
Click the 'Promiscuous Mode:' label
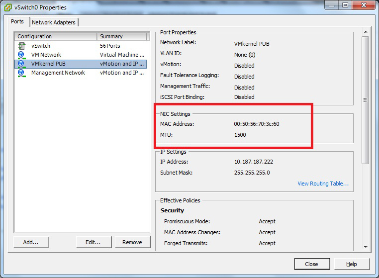click(187, 221)
